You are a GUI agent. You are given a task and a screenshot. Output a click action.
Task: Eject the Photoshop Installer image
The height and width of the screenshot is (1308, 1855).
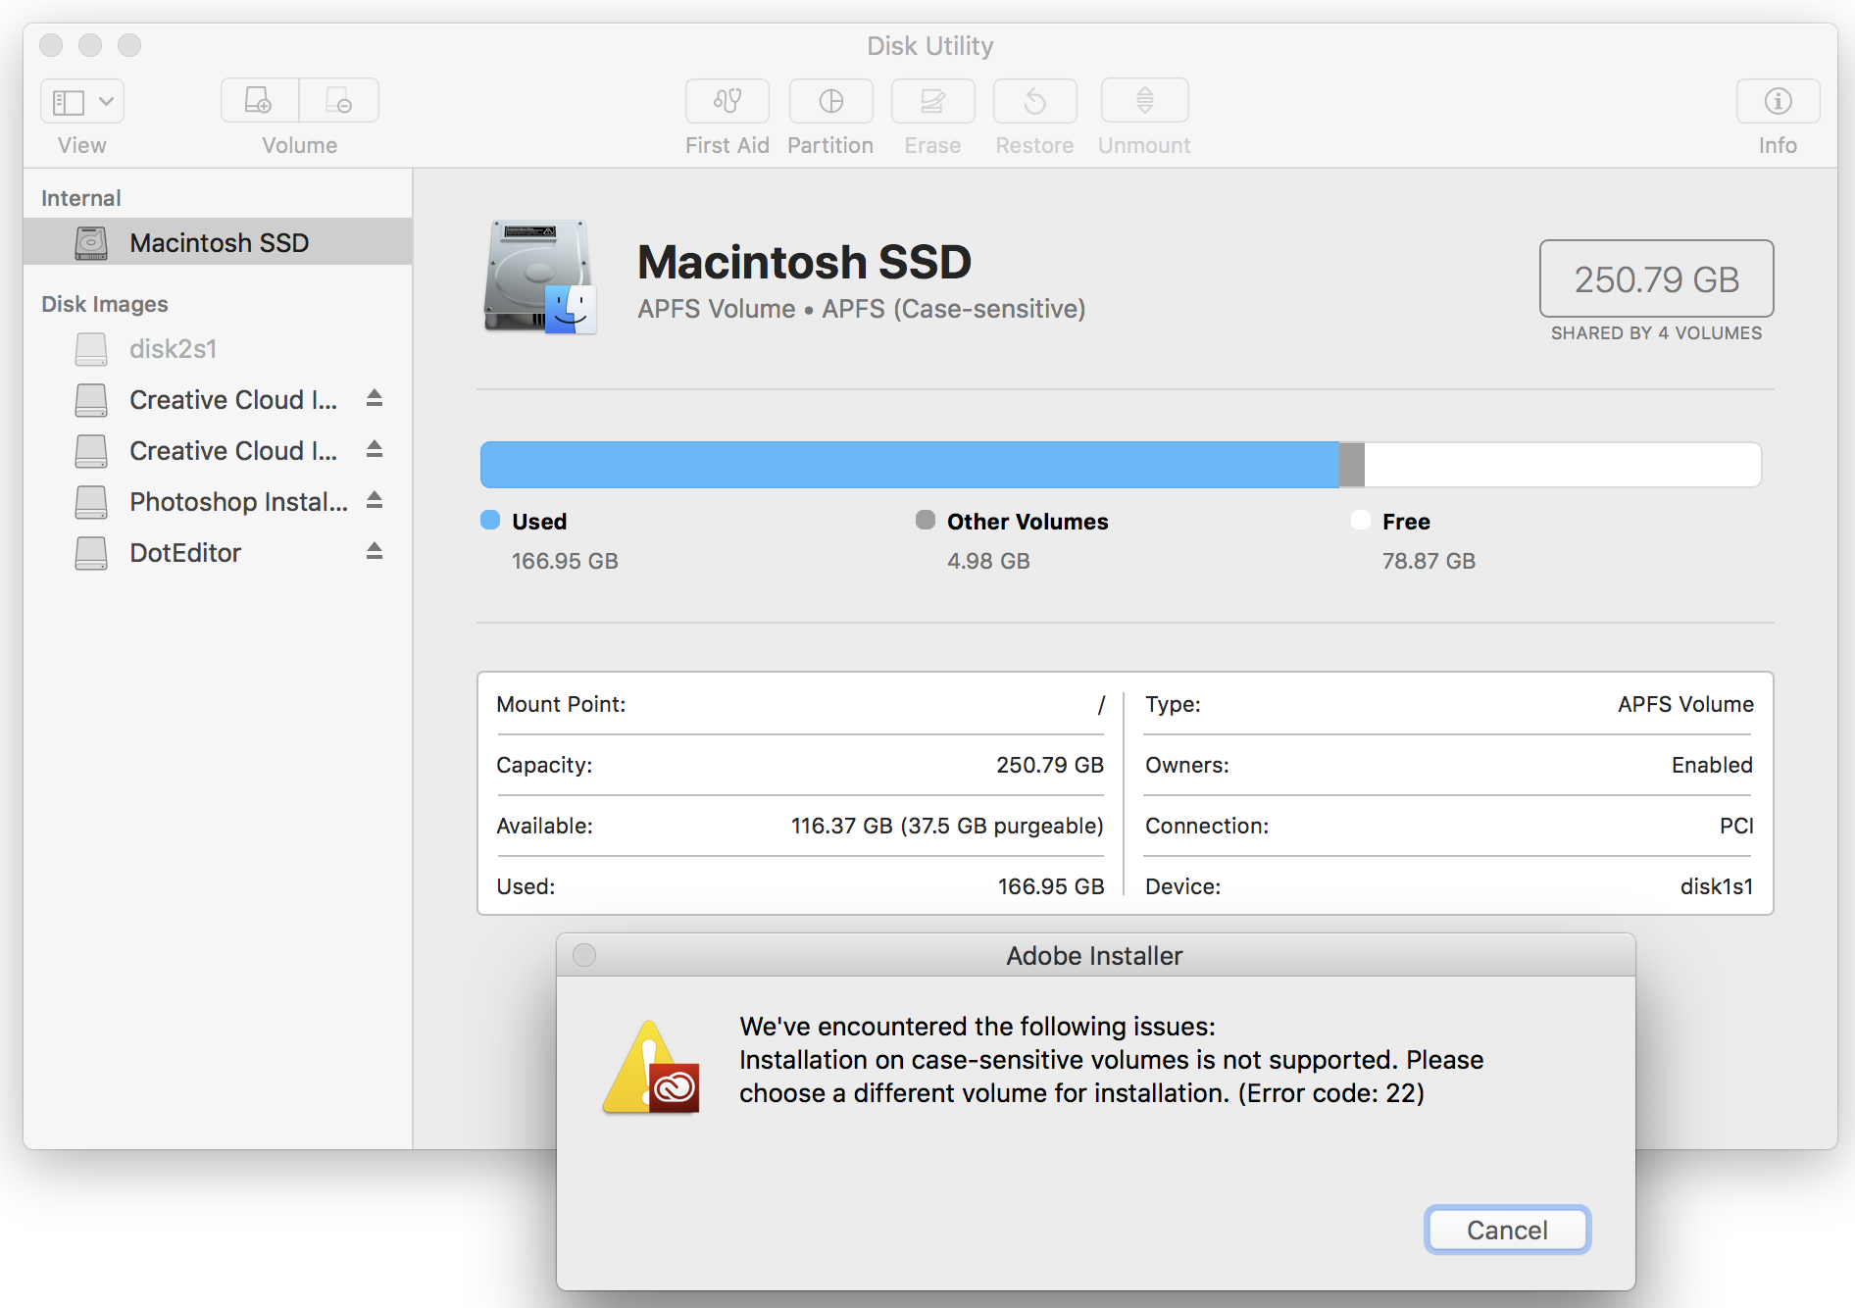[x=375, y=501]
